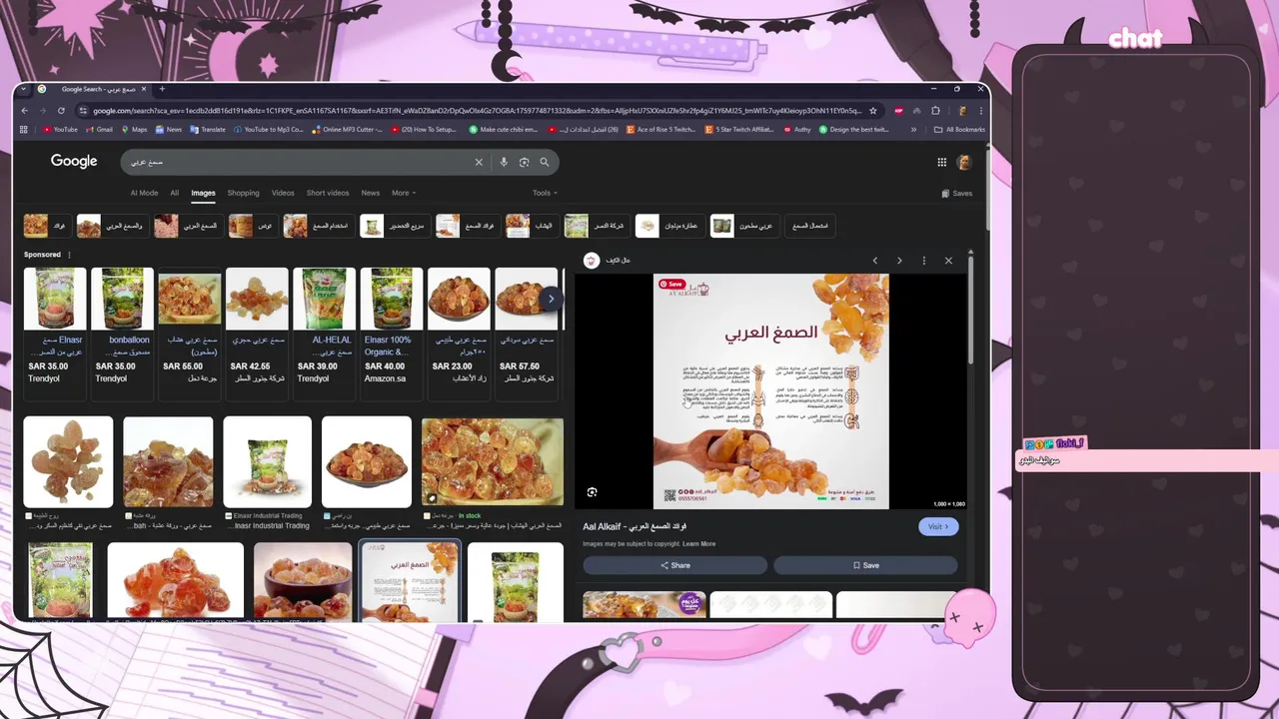Image resolution: width=1279 pixels, height=719 pixels.
Task: Open Chrome apps grid in bookmarks bar
Action: [24, 129]
